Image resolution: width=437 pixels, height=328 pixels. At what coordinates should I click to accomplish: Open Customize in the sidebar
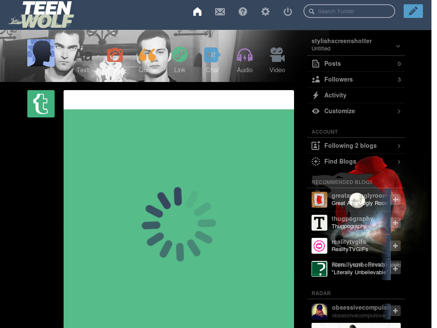coord(356,111)
